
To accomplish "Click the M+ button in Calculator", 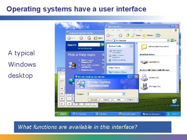I will click(62, 104).
